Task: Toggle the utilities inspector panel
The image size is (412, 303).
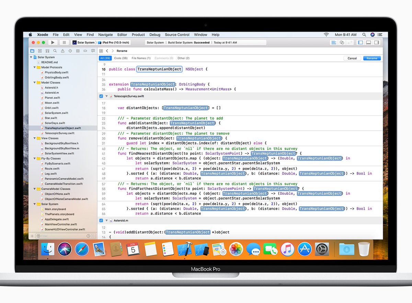Action: 377,43
